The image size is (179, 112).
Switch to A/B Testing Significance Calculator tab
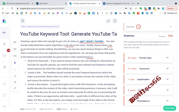[18, 4]
